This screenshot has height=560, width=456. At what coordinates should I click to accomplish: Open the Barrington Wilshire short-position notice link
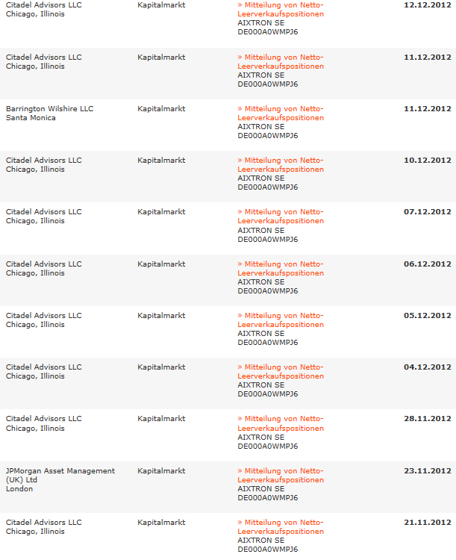point(281,113)
